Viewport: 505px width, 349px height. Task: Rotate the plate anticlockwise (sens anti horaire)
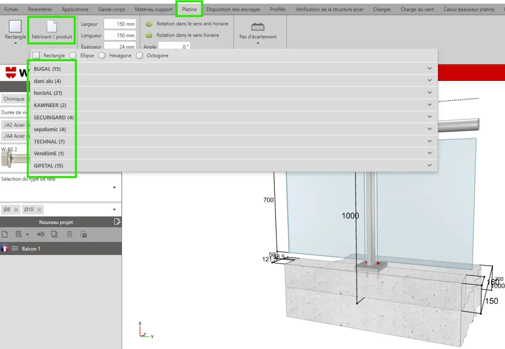[187, 24]
